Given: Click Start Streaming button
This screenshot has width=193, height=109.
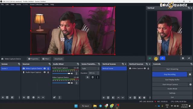Looking at the screenshot, I should pos(172,69).
